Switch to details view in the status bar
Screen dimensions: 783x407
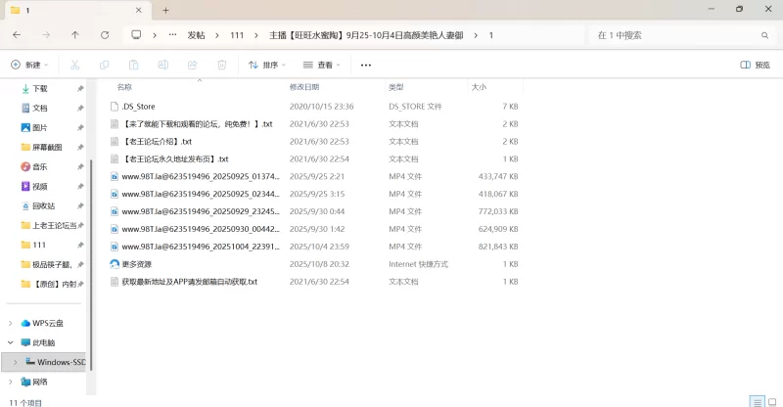755,401
